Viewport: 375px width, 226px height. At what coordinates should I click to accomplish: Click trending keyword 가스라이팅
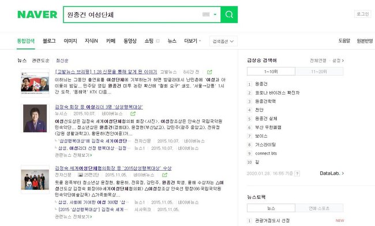[x=265, y=145]
